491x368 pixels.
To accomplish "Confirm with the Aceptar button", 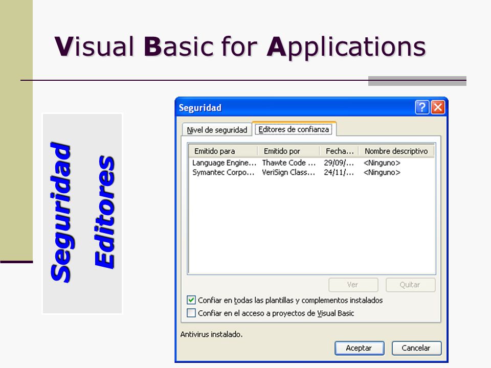I will click(359, 348).
